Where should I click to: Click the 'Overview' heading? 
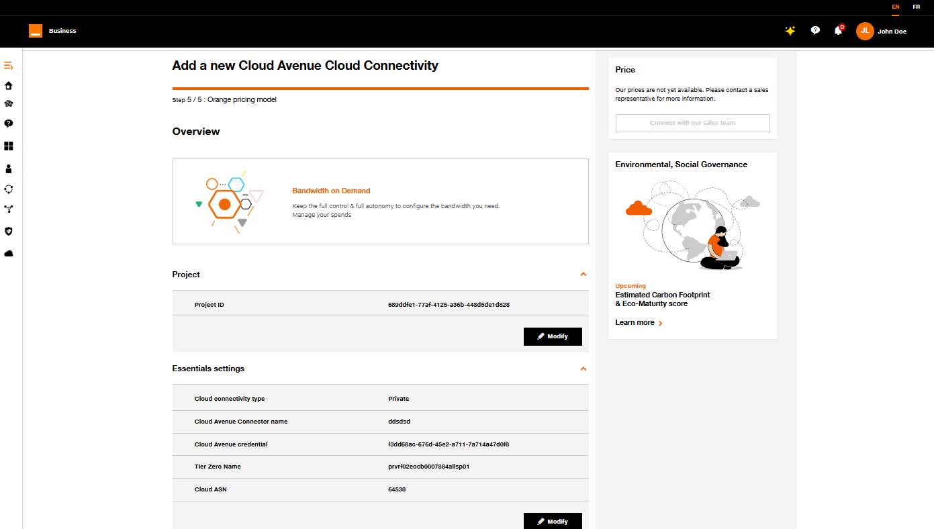196,132
